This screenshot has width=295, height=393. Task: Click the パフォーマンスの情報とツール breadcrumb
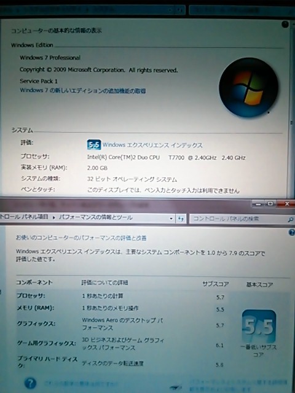point(96,217)
